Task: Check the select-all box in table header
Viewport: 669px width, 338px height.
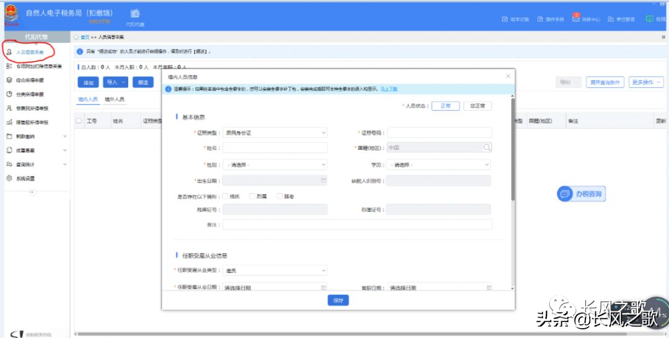Action: coord(79,121)
